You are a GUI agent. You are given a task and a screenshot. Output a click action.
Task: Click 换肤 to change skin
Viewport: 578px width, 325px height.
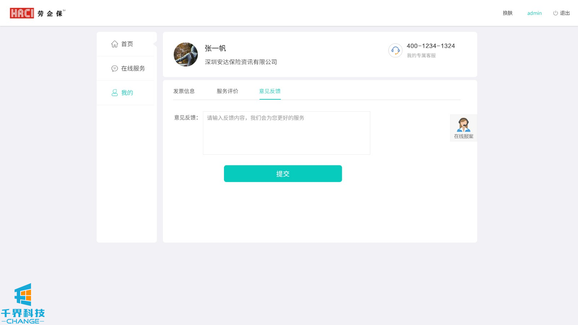tap(508, 13)
